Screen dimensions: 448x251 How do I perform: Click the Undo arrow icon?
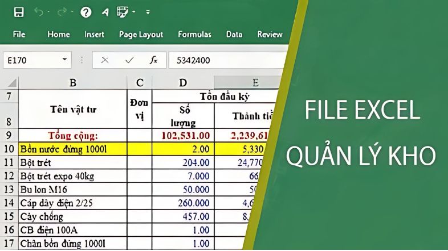pyautogui.click(x=39, y=12)
